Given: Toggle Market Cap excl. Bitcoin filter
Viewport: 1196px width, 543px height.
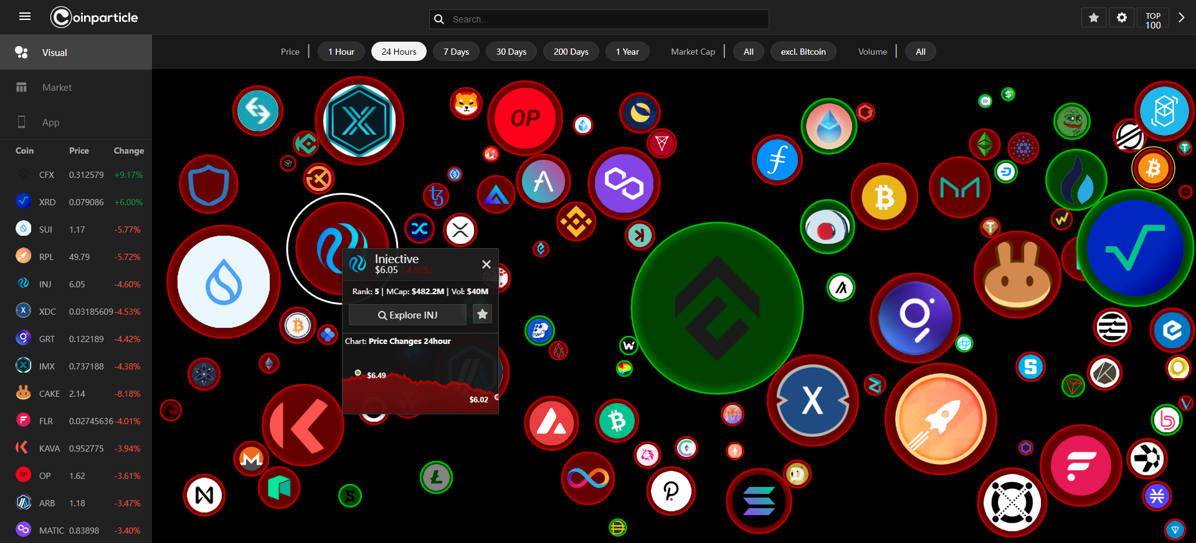Looking at the screenshot, I should pyautogui.click(x=803, y=52).
